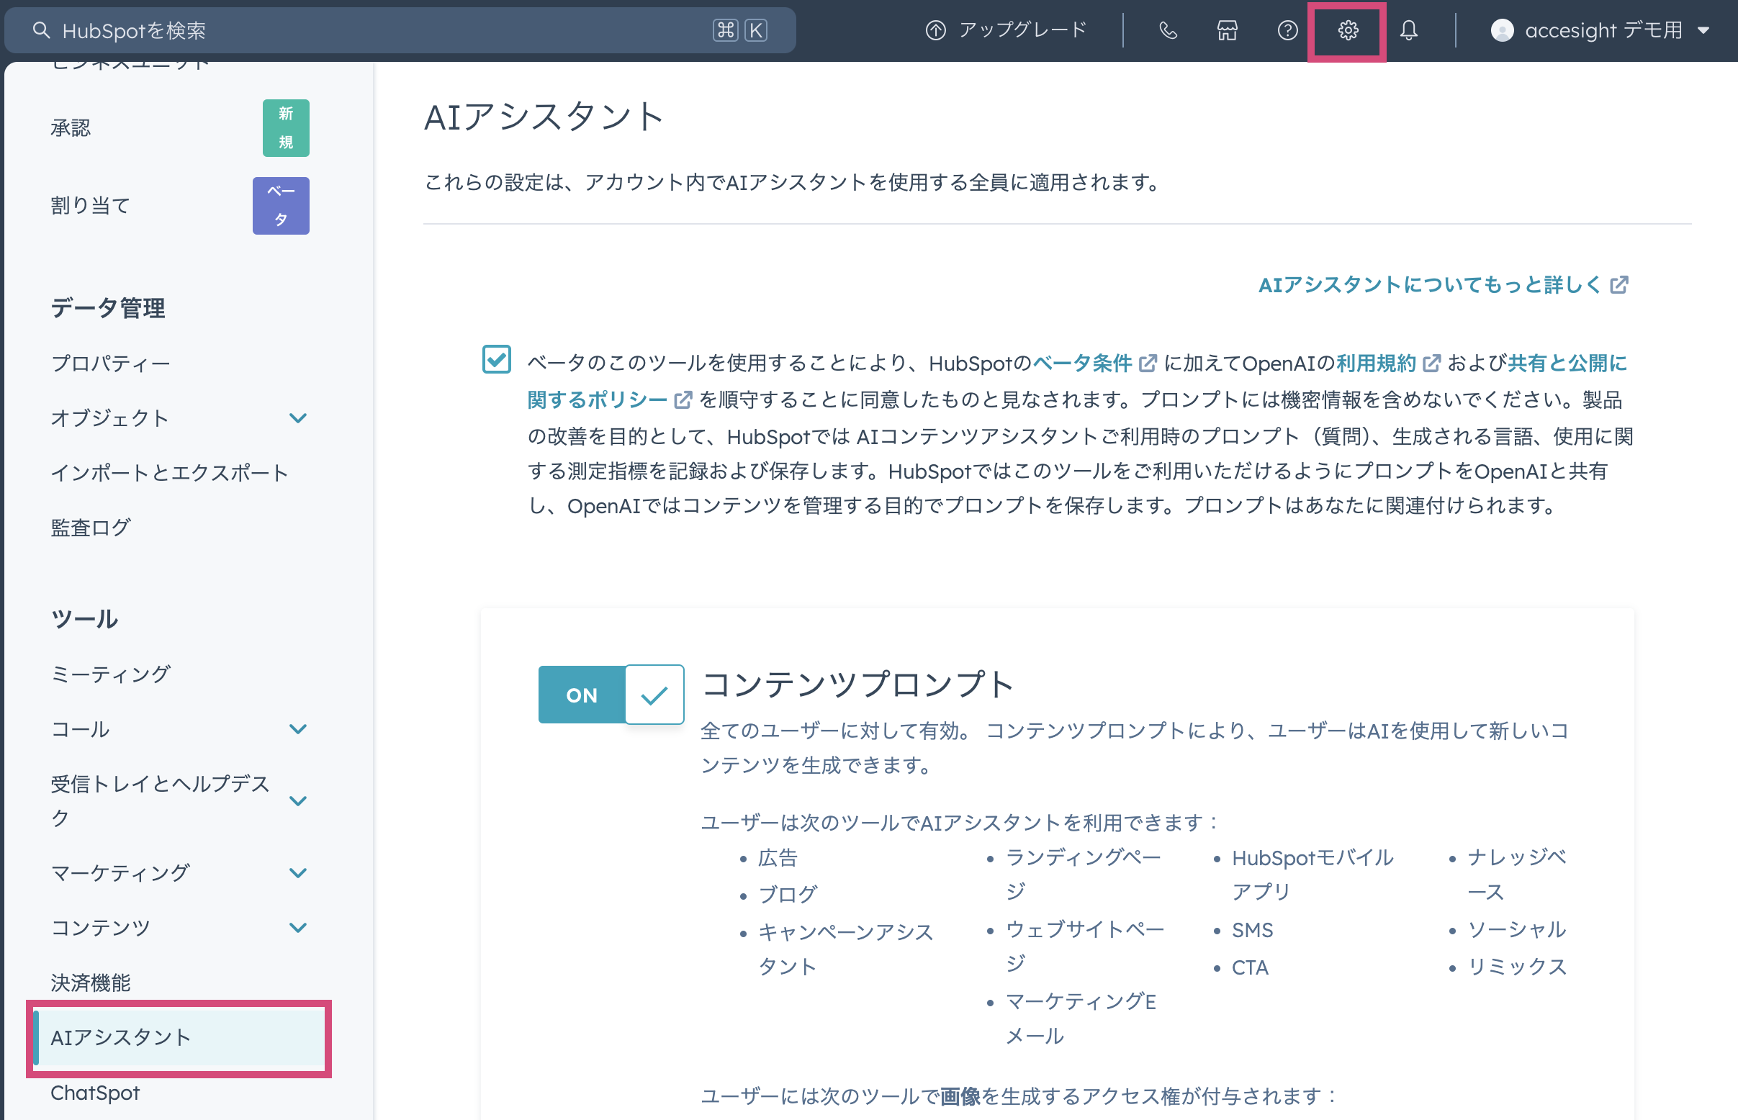The image size is (1738, 1120).
Task: Click the search magnifier icon
Action: point(42,30)
